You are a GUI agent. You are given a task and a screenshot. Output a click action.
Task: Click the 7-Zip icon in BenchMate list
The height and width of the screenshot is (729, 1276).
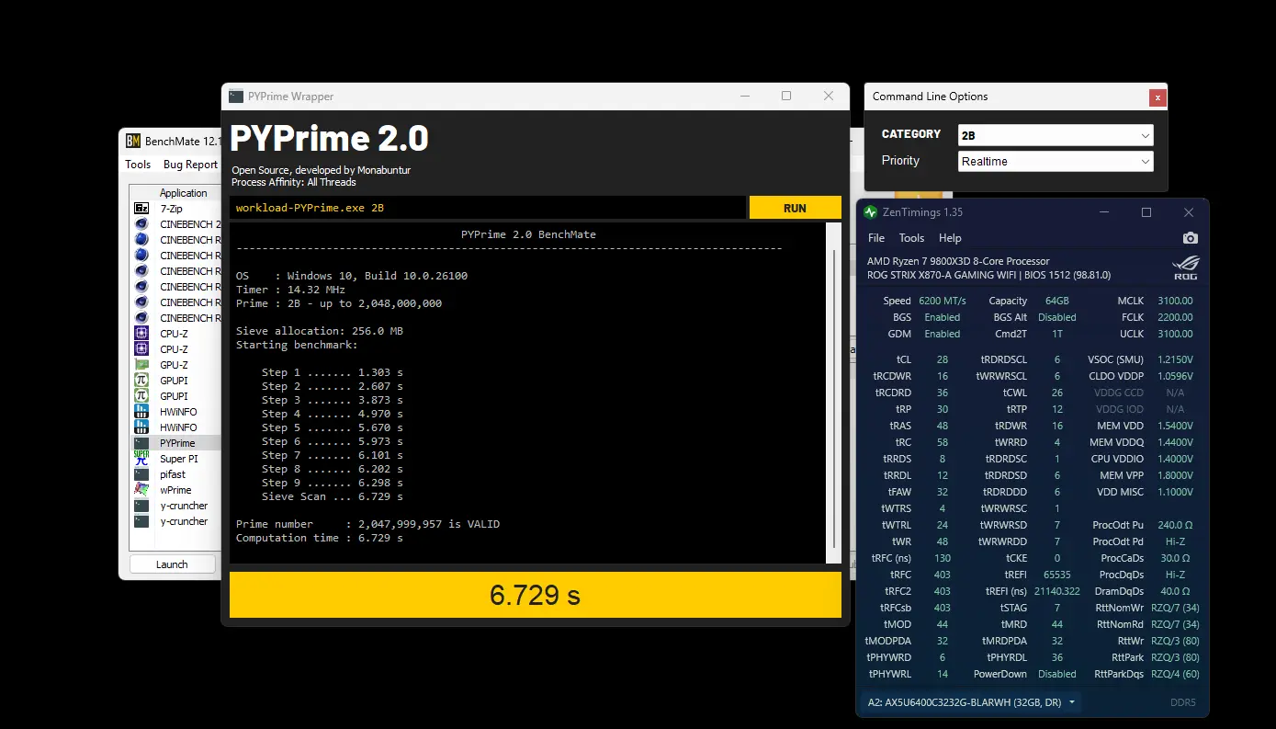click(x=141, y=209)
